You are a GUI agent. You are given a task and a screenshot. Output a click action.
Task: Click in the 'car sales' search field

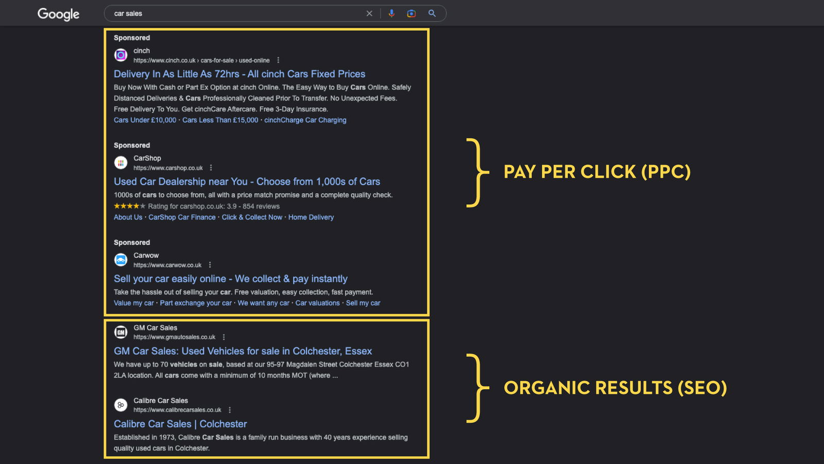coord(232,13)
